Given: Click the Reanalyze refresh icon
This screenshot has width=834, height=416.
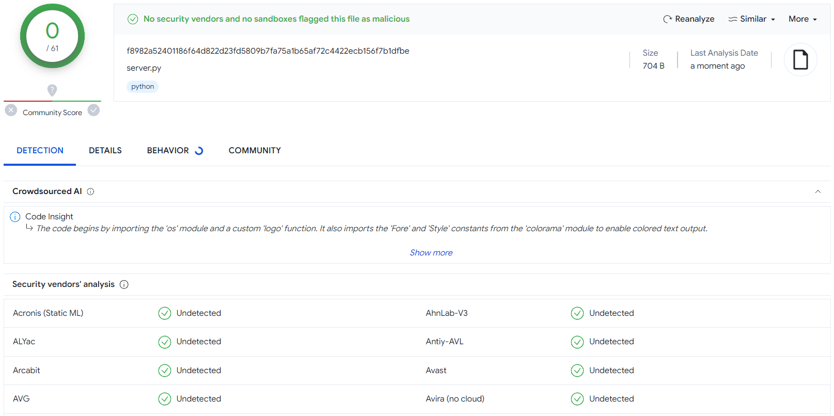Looking at the screenshot, I should (667, 19).
